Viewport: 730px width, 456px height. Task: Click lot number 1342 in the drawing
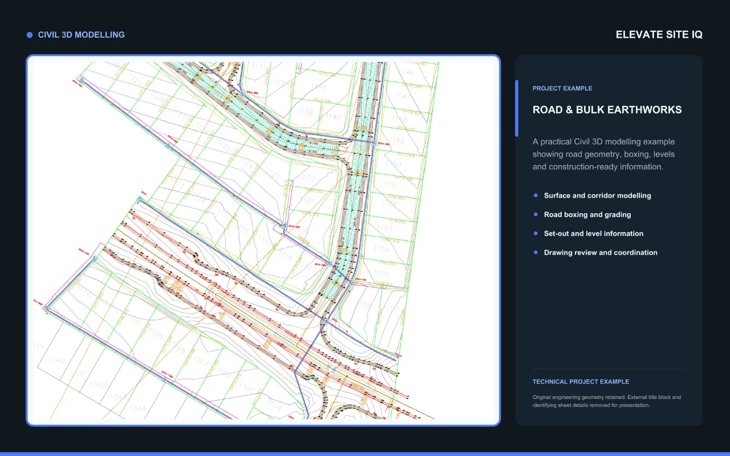pos(98,385)
